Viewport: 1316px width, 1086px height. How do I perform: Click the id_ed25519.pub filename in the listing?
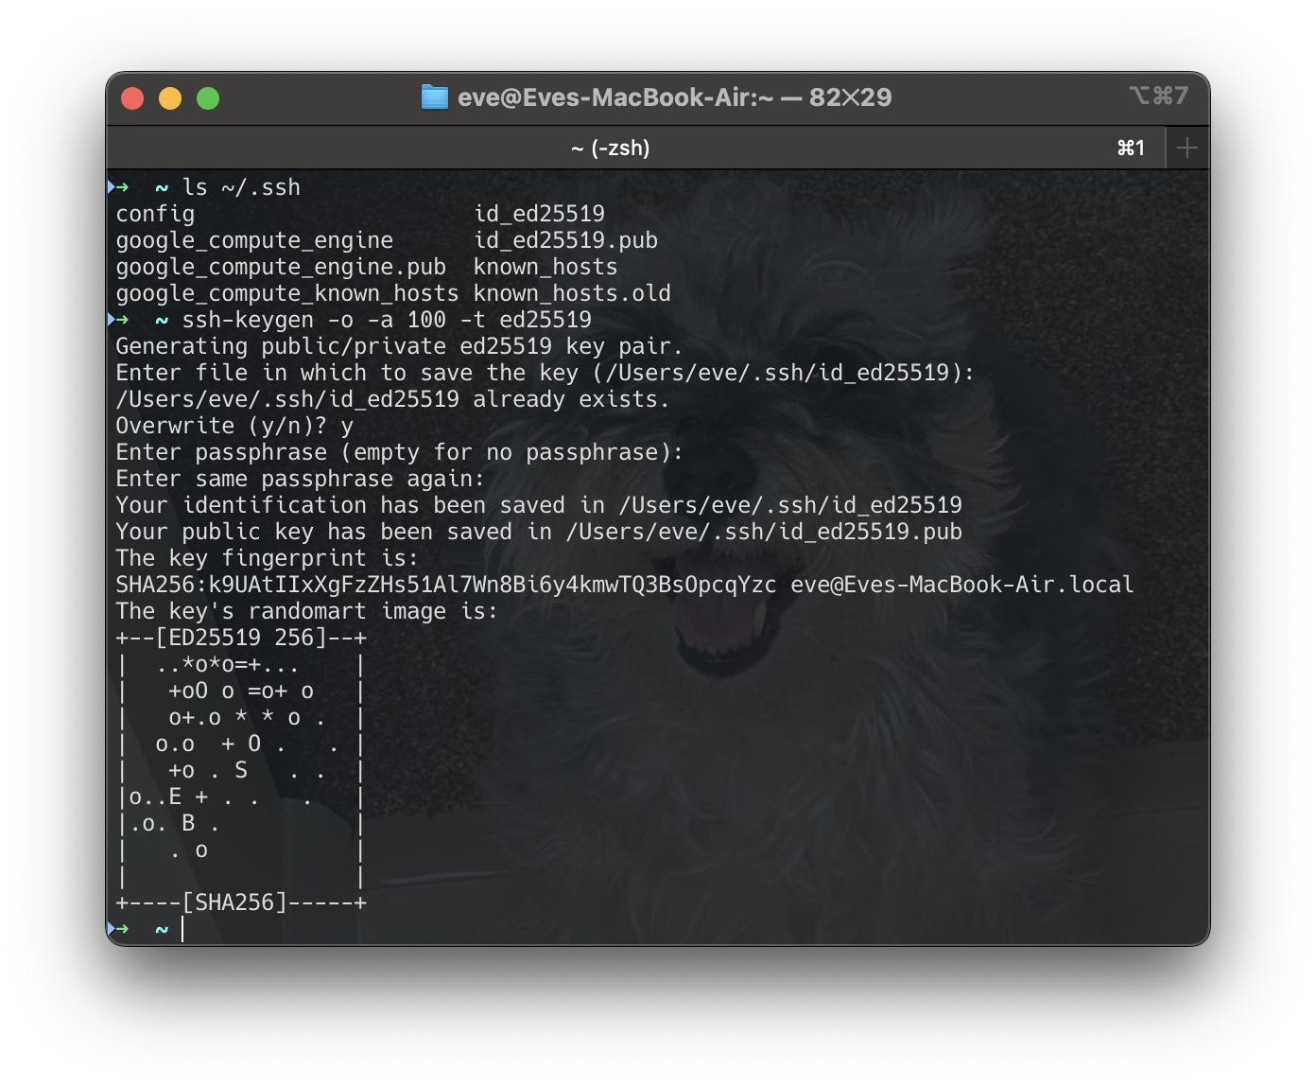tap(565, 240)
